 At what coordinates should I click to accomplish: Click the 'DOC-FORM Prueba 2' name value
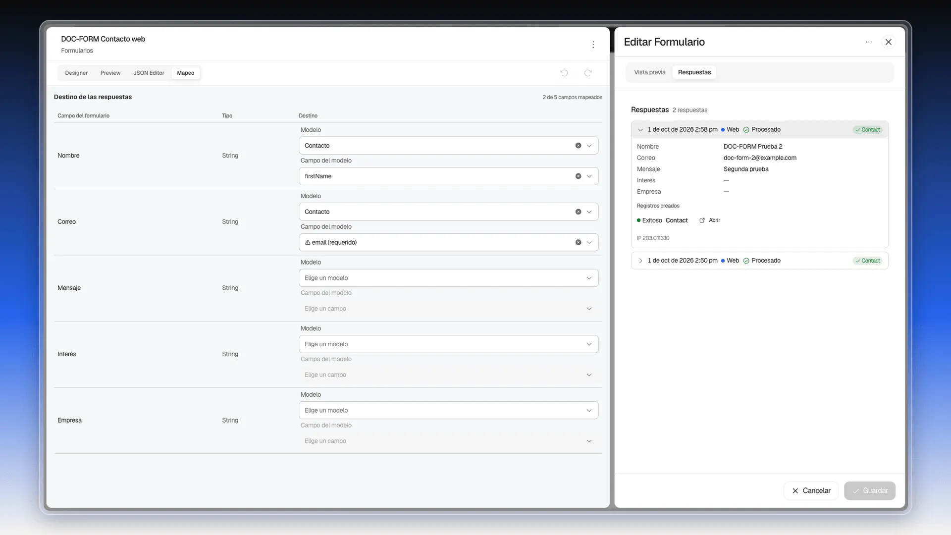753,147
